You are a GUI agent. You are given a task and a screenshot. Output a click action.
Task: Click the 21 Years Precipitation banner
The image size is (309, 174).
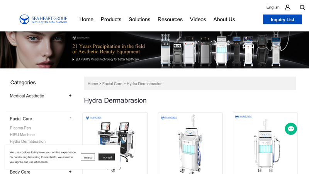coord(154,50)
